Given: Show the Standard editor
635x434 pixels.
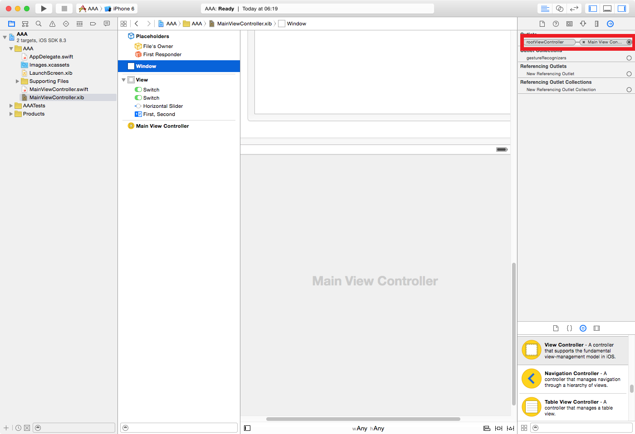Looking at the screenshot, I should pos(545,9).
